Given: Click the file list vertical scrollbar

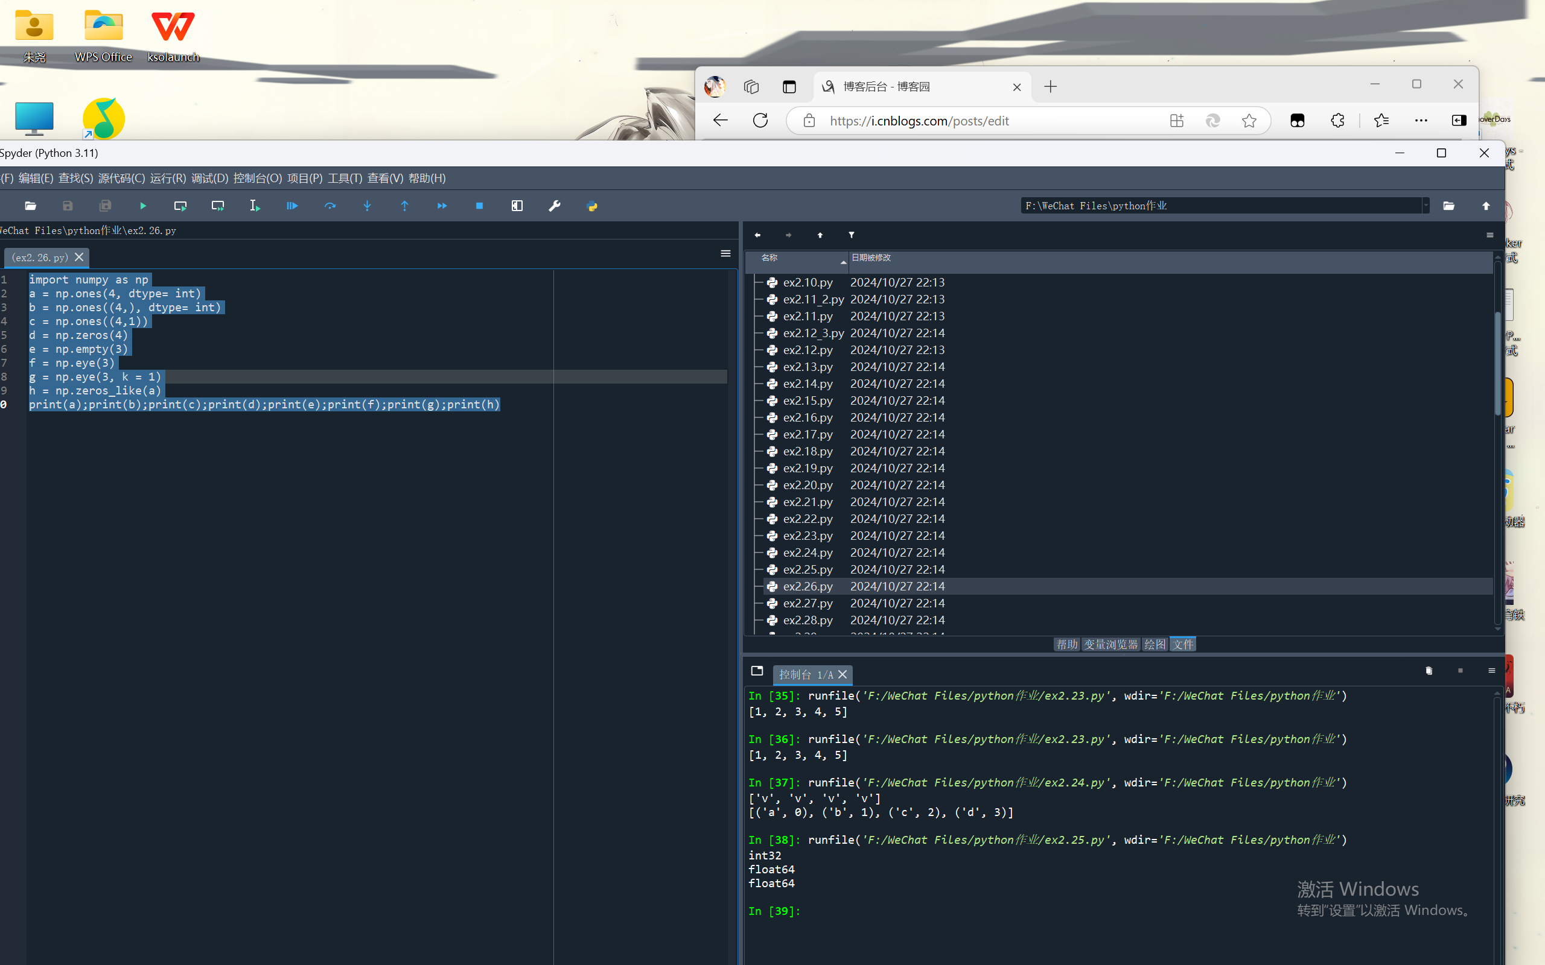Looking at the screenshot, I should click(x=1498, y=364).
